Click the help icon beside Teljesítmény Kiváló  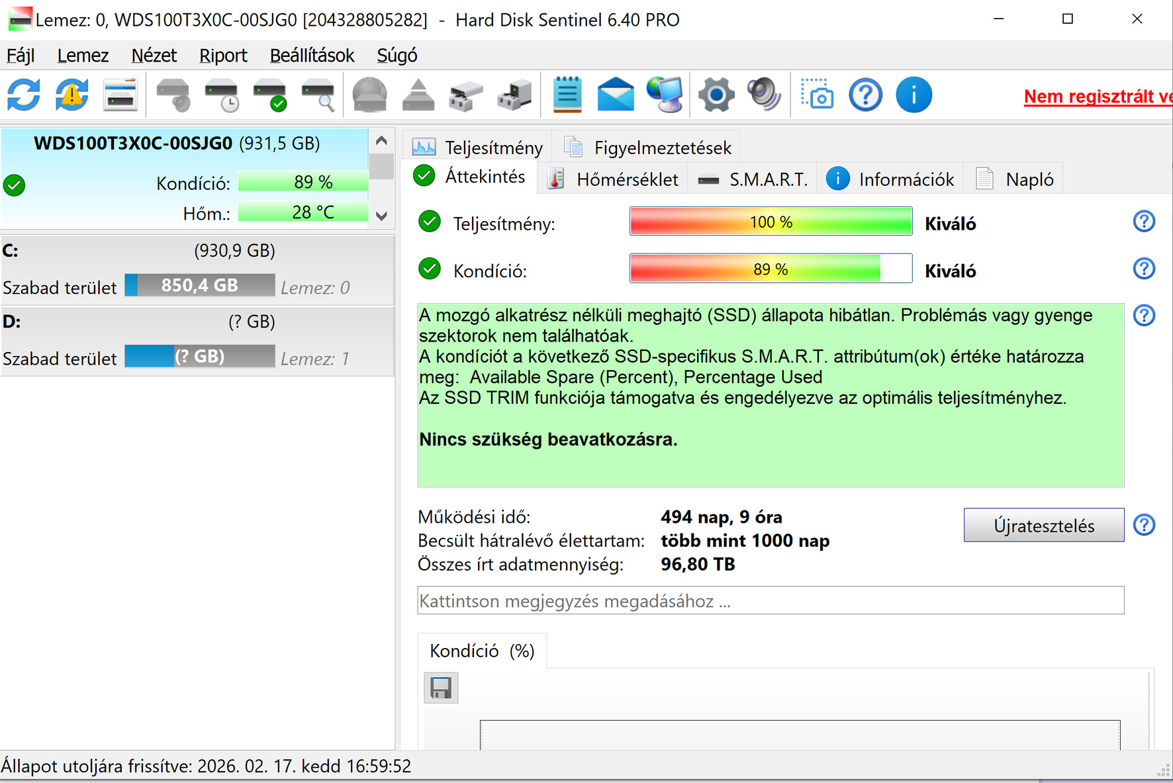click(x=1144, y=222)
